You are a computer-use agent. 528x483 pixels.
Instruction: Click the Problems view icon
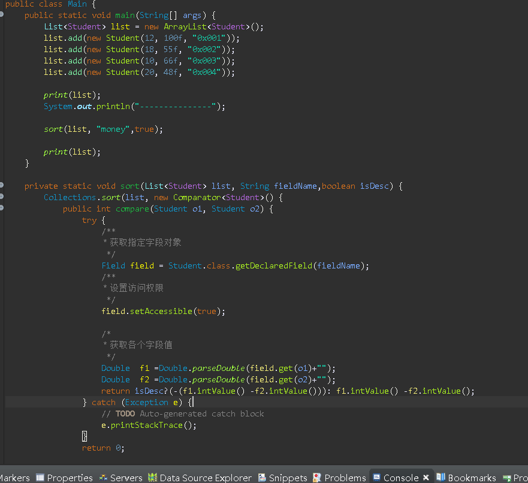click(x=317, y=478)
